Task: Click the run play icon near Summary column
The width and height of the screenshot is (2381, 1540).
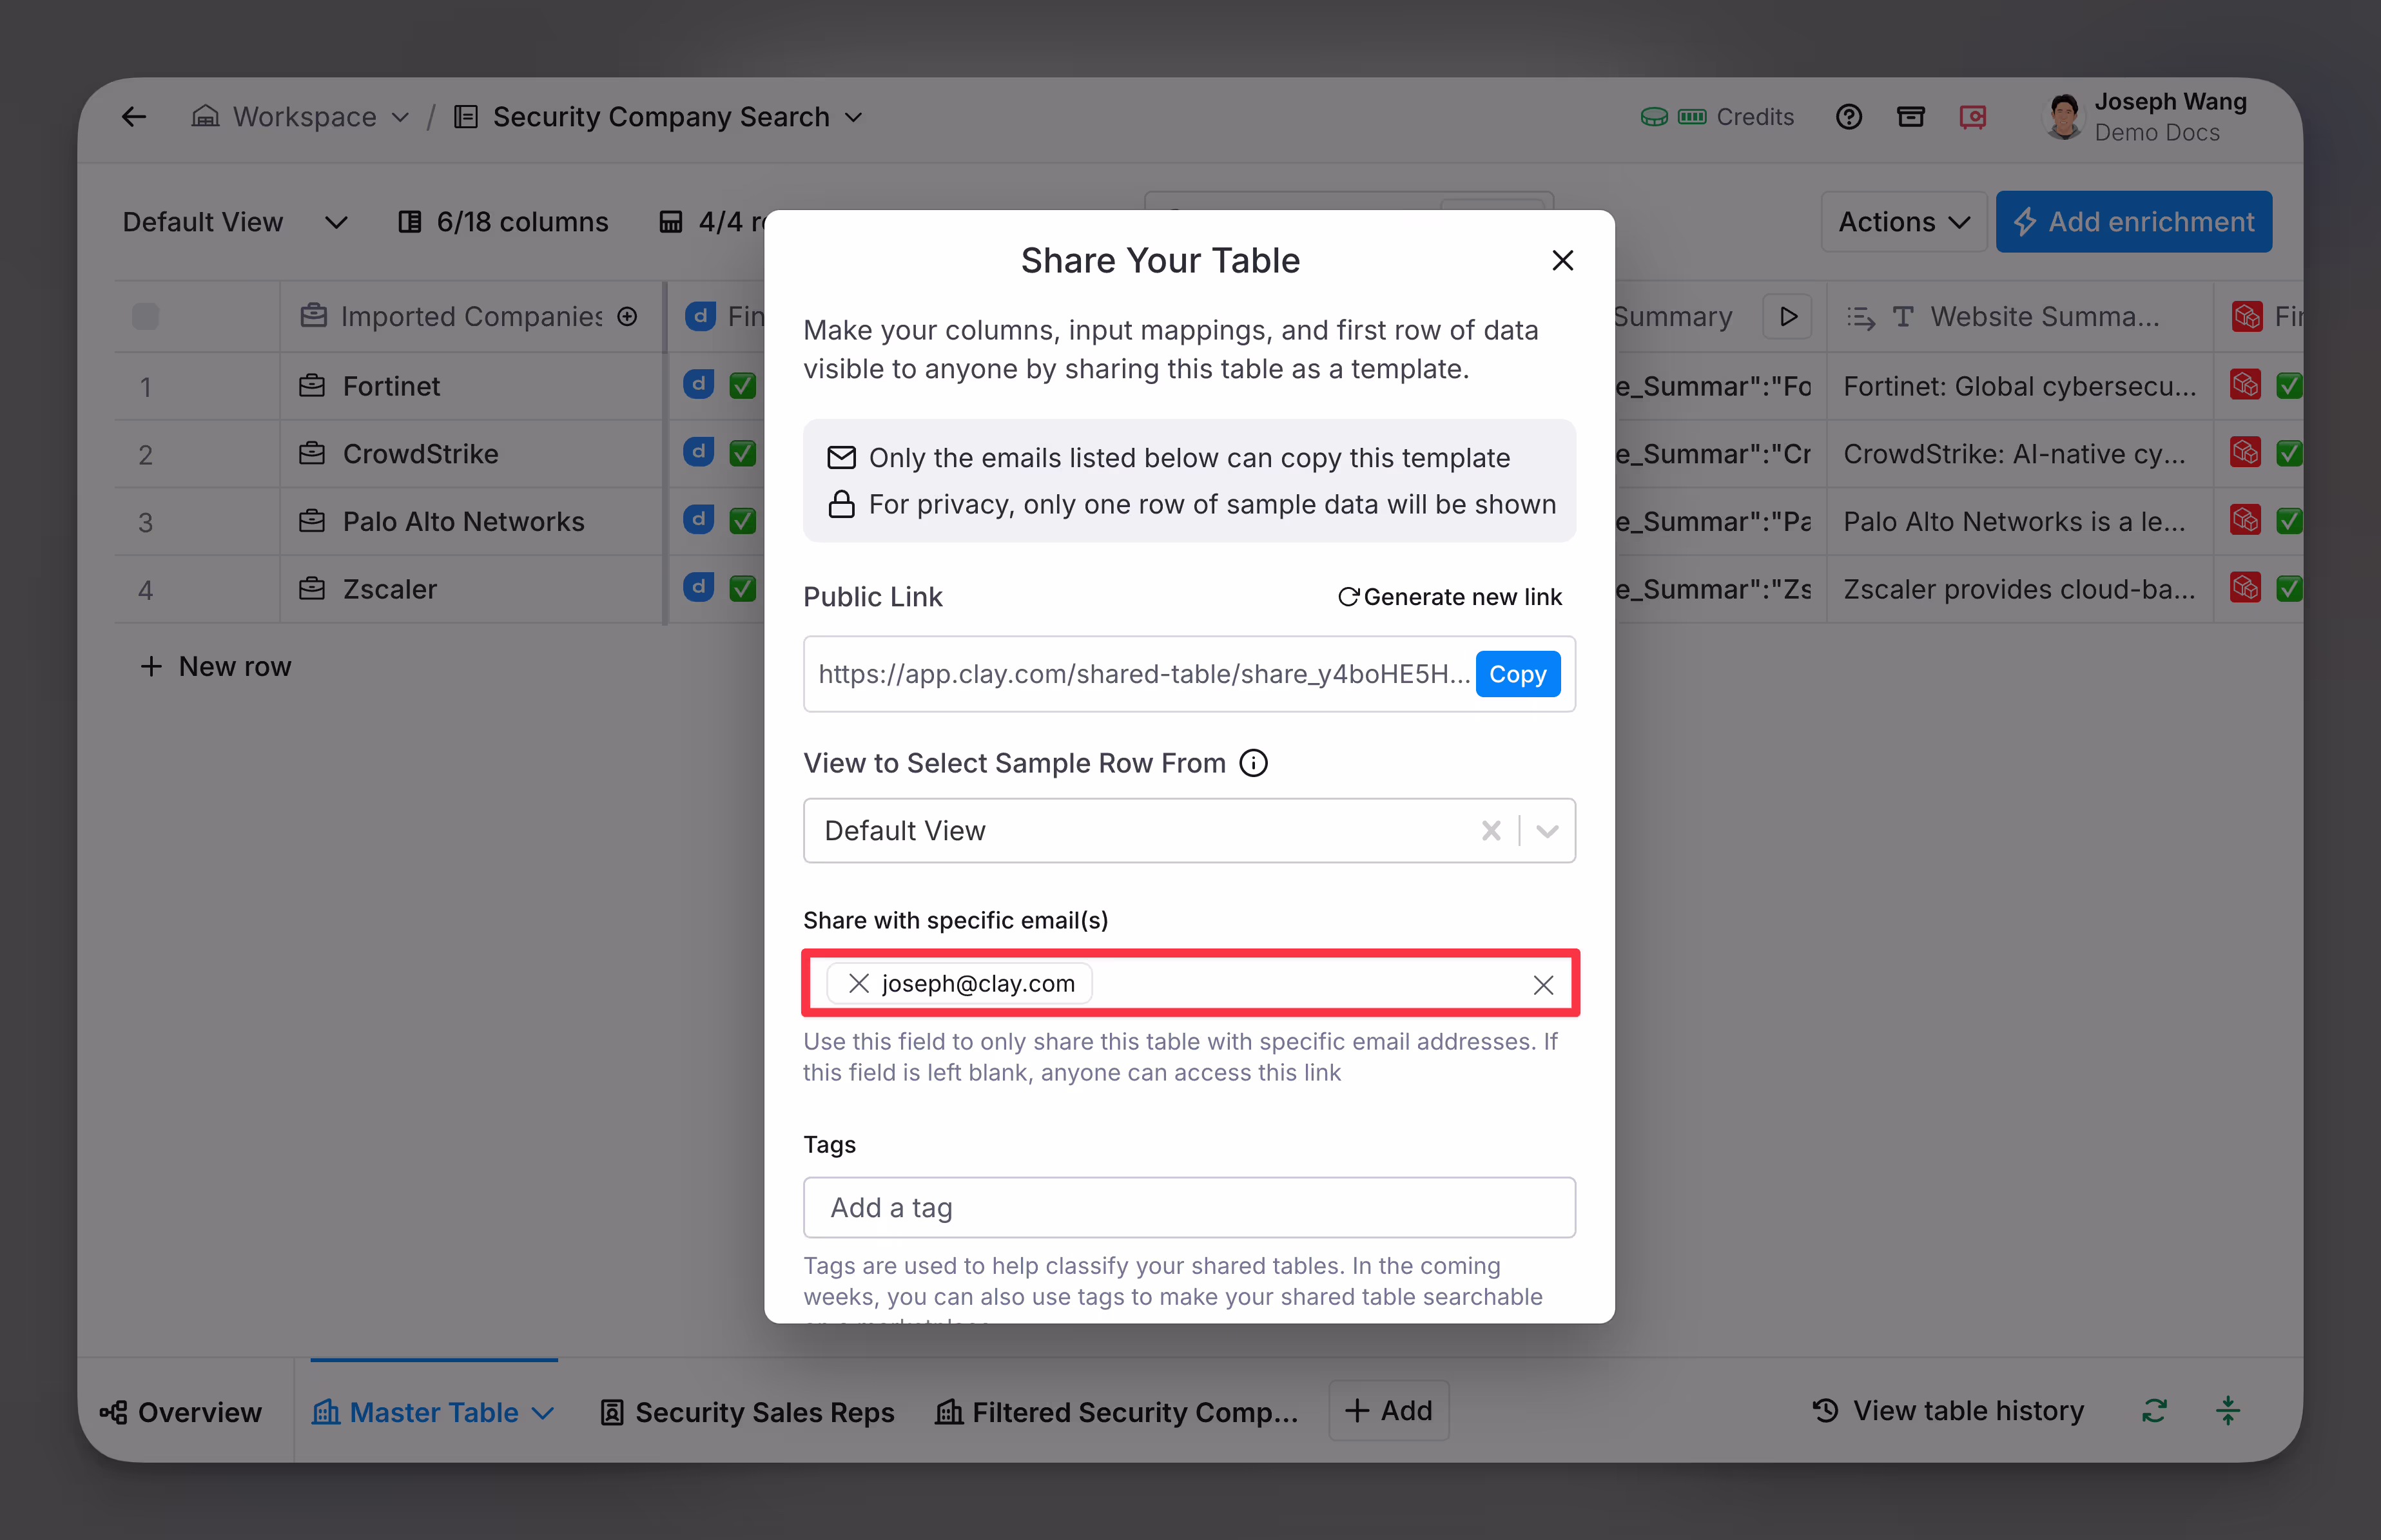Action: 1788,317
